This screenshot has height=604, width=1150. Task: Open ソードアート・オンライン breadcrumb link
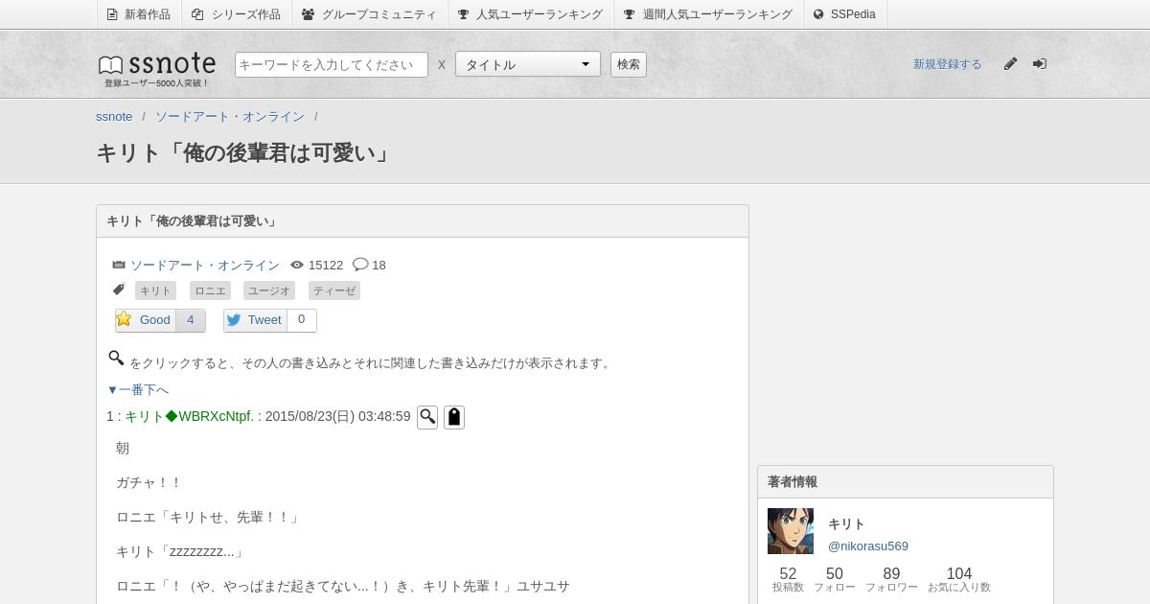tap(230, 117)
